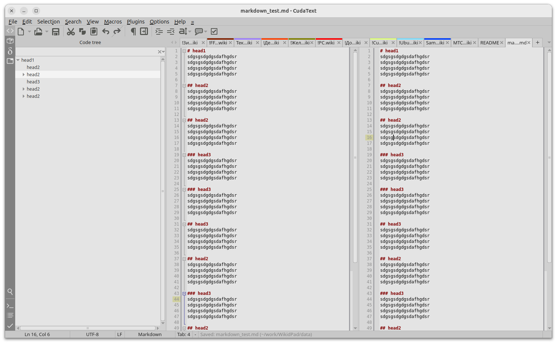Image resolution: width=557 pixels, height=344 pixels.
Task: Open the Console panel from sidebar
Action: point(10,306)
